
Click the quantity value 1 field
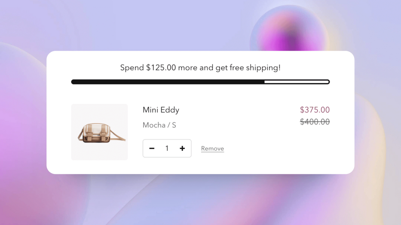click(167, 148)
